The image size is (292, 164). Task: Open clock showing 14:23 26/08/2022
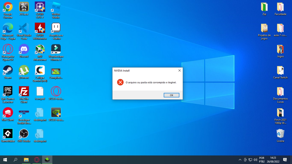click(x=273, y=160)
